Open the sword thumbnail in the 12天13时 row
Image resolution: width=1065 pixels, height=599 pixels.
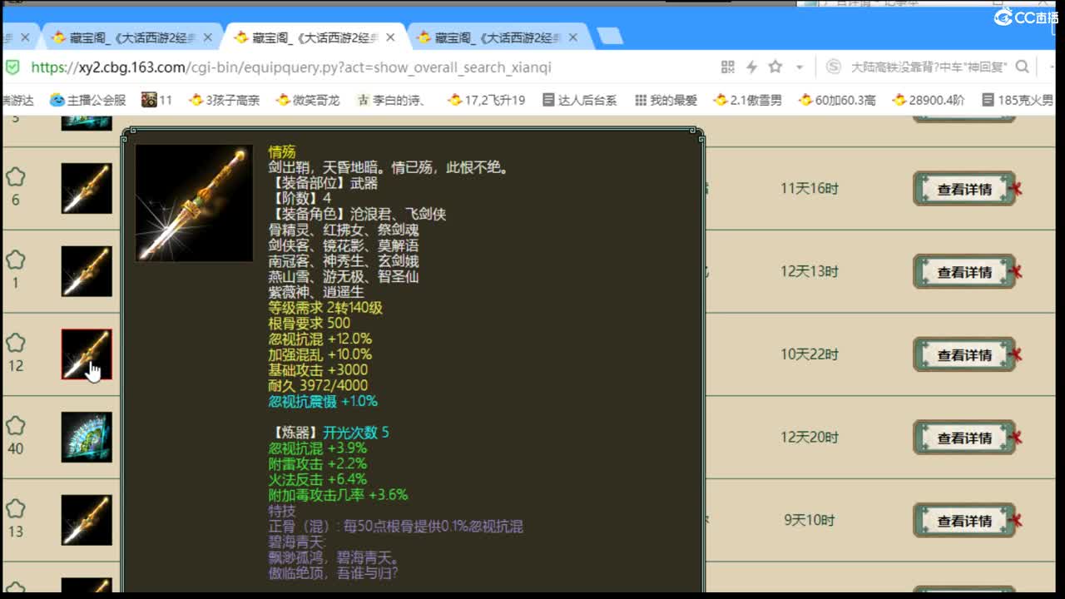click(x=87, y=271)
